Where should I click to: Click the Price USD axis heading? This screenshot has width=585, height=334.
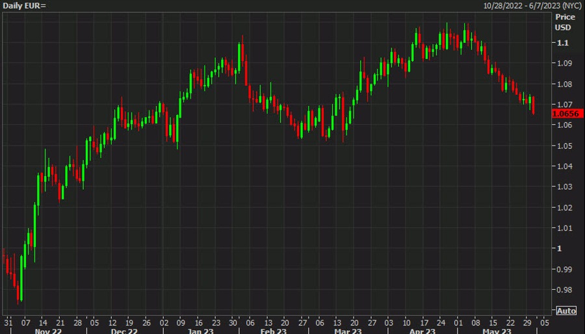564,22
